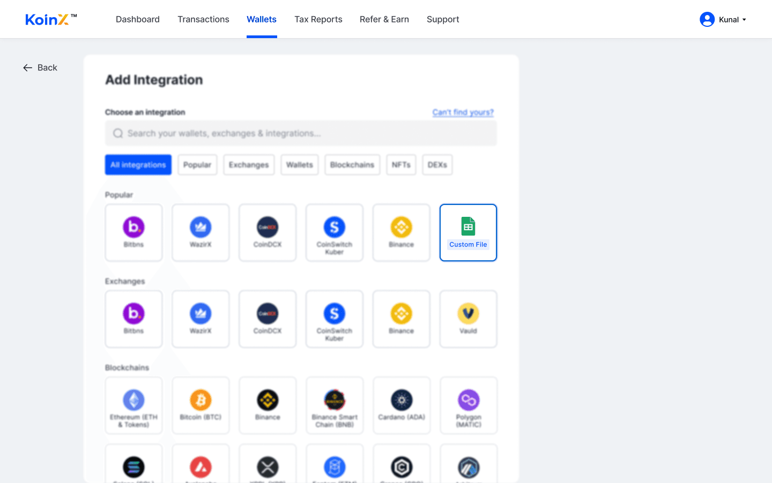Select WazirX under the Exchanges section

click(x=201, y=319)
